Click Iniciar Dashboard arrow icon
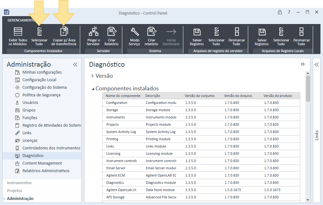Viewport: 323px width, 205px height. (171, 32)
